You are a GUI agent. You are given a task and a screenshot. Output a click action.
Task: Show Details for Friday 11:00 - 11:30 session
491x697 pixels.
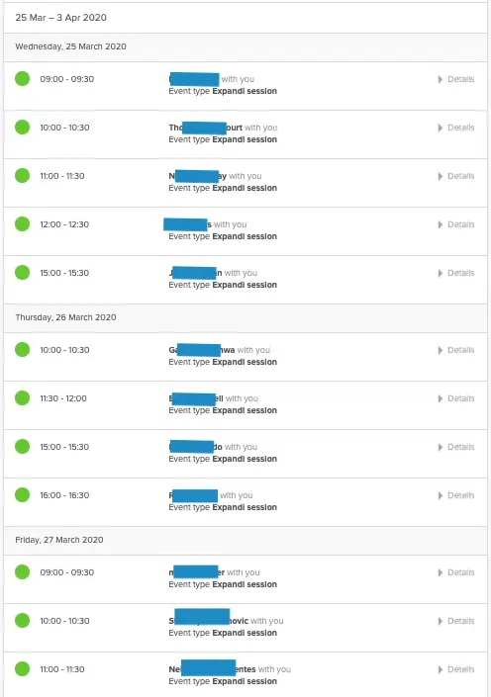(x=456, y=669)
